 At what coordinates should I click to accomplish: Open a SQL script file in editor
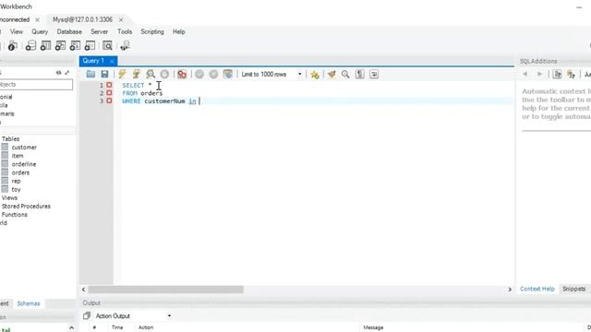tap(90, 74)
